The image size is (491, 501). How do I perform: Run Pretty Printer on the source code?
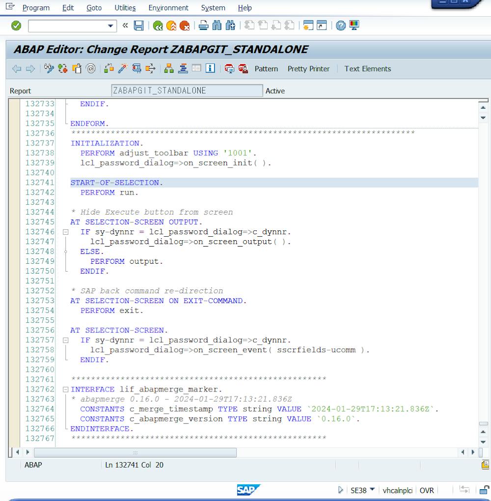coord(308,69)
